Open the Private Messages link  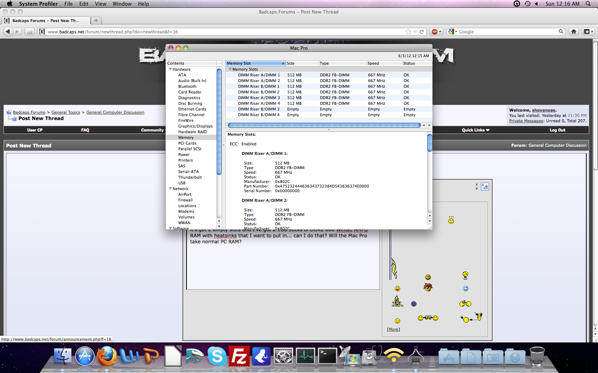[x=526, y=121]
